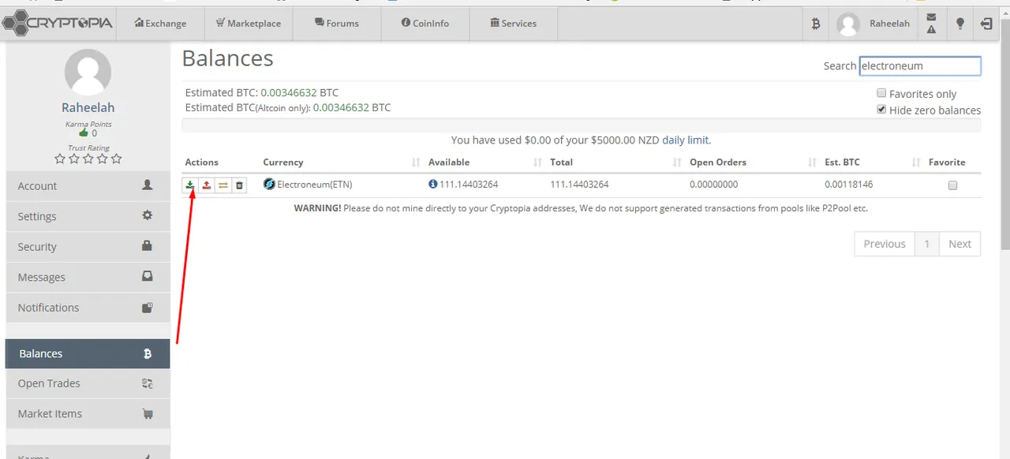Viewport: 1010px width, 459px height.
Task: Open the Bitcoin balance icon in top bar
Action: (x=816, y=24)
